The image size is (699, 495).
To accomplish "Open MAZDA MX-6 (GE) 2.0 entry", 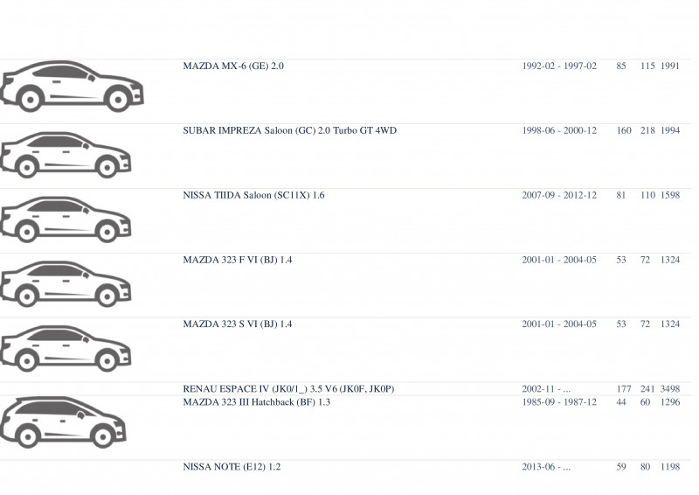I will [233, 66].
